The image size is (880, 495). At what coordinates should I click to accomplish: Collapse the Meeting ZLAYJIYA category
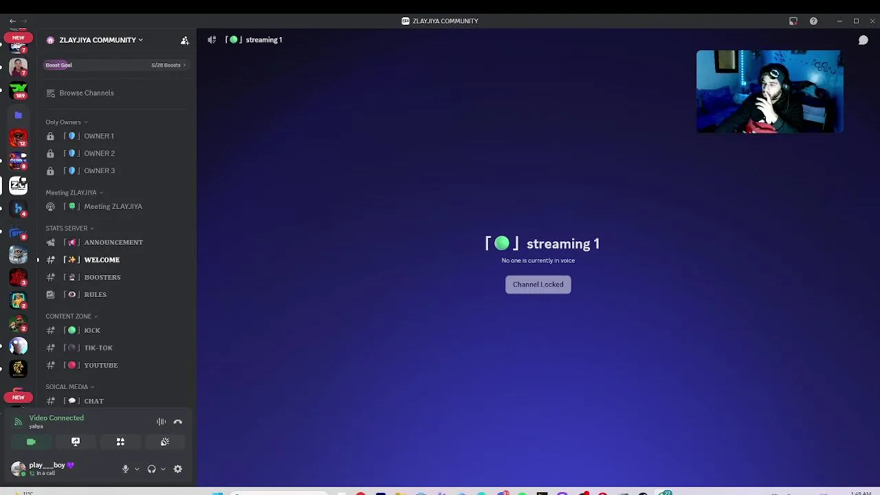(74, 192)
